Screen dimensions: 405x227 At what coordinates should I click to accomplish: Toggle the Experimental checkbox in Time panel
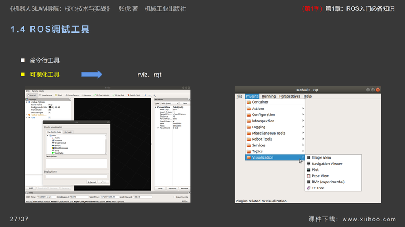pyautogui.click(x=174, y=197)
